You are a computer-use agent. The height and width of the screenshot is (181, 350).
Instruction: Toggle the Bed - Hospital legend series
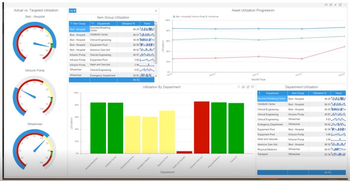click(181, 17)
